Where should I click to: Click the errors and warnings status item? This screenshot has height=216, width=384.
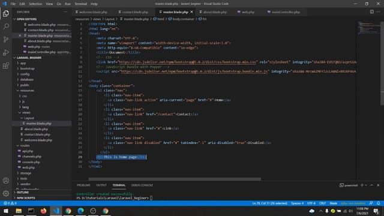pyautogui.click(x=10, y=203)
